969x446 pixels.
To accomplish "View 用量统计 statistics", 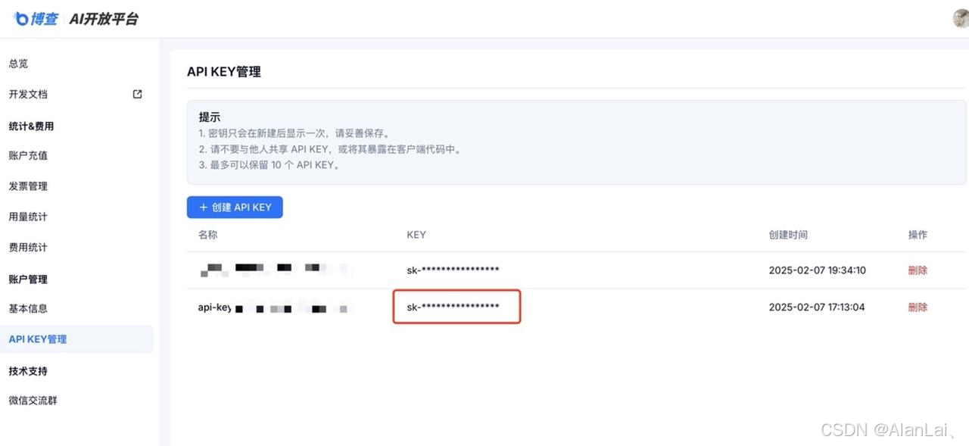I will [28, 217].
